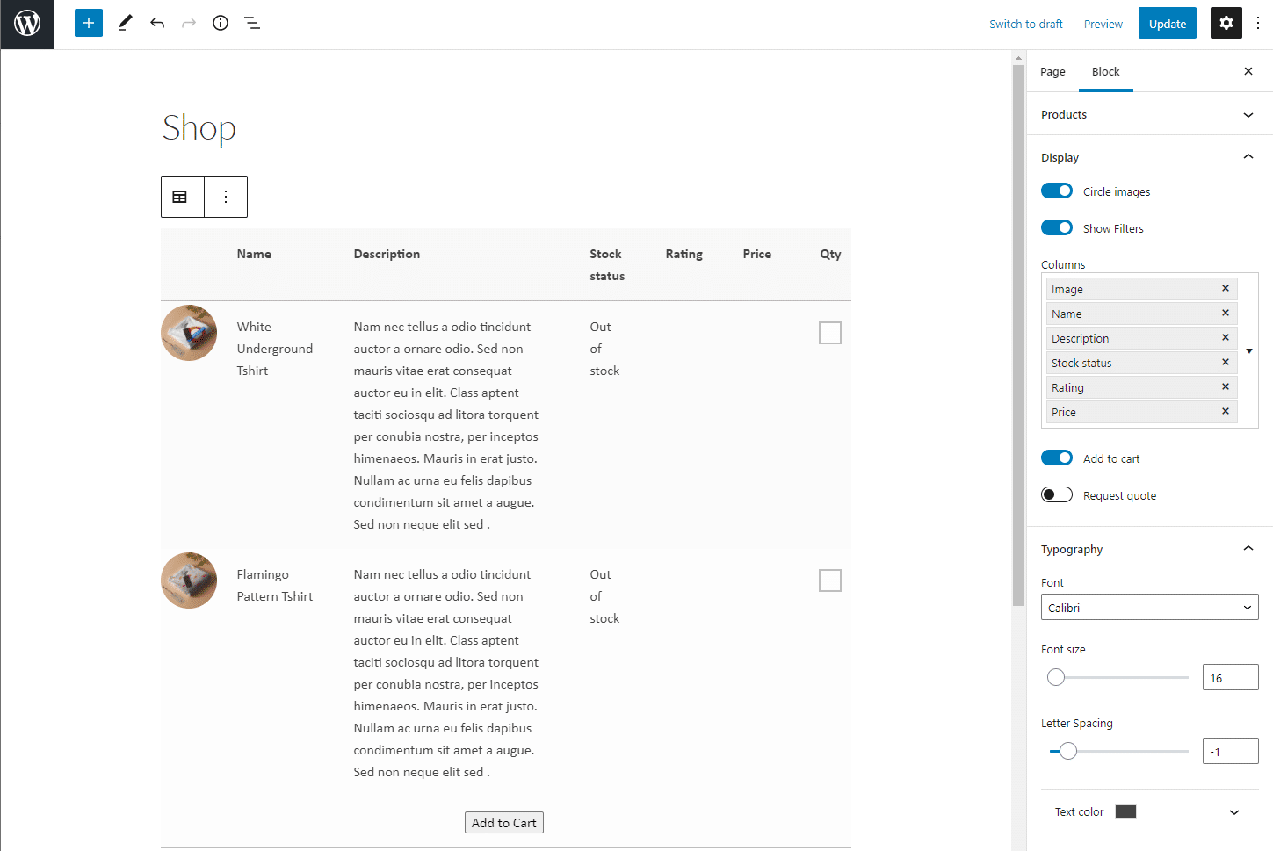
Task: Redo the last change
Action: [189, 23]
